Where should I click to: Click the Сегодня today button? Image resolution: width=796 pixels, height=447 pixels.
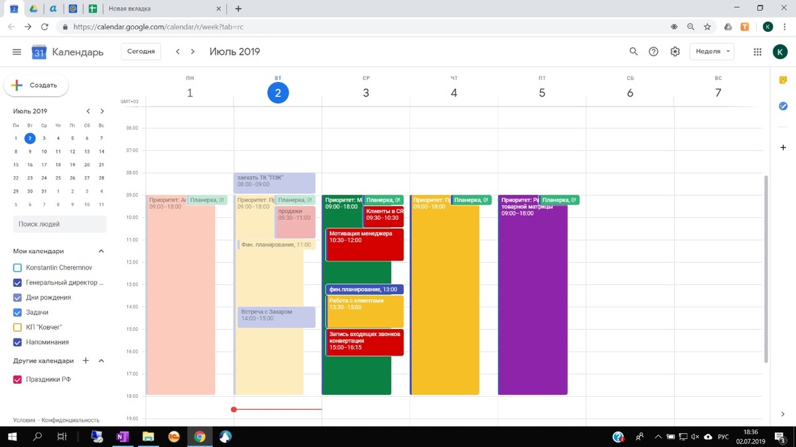tap(141, 52)
